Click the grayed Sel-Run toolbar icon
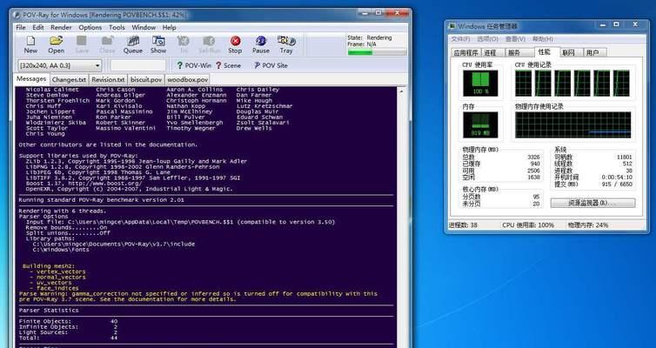Screen dimensions: 656x348 pyautogui.click(x=209, y=44)
